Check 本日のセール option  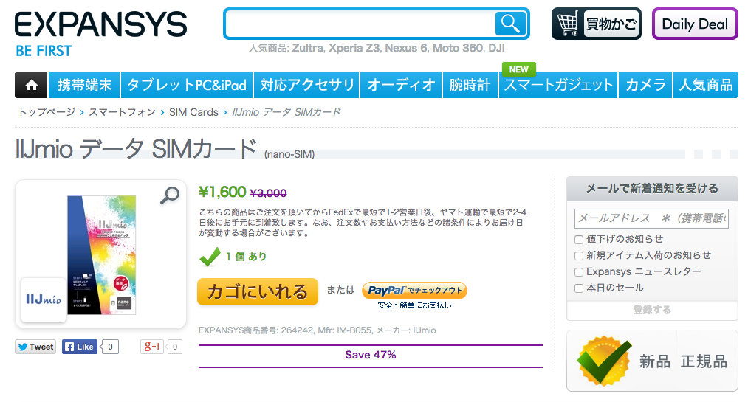pyautogui.click(x=579, y=288)
